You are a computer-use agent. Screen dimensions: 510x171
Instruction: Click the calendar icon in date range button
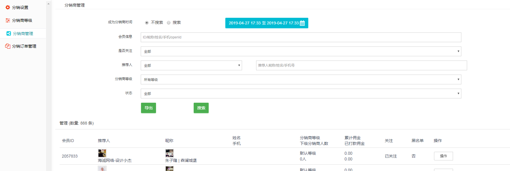pos(302,23)
